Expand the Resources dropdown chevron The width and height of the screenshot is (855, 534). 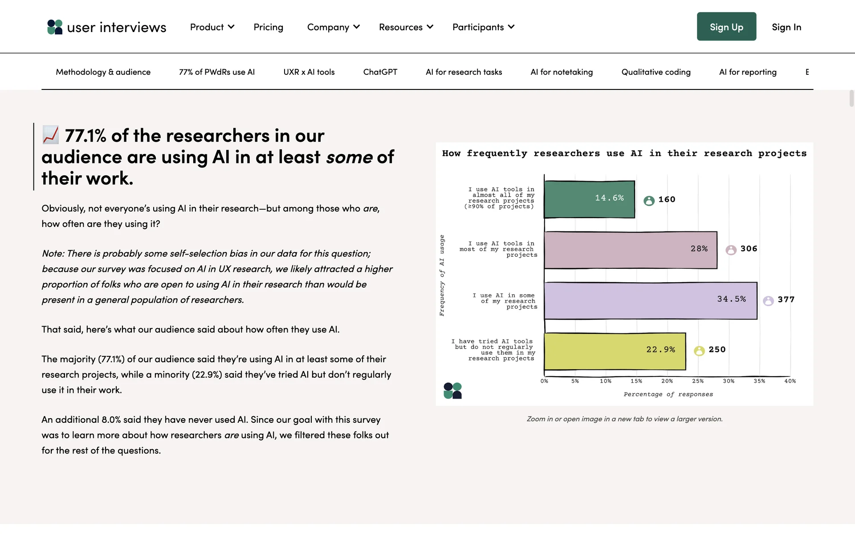click(430, 27)
